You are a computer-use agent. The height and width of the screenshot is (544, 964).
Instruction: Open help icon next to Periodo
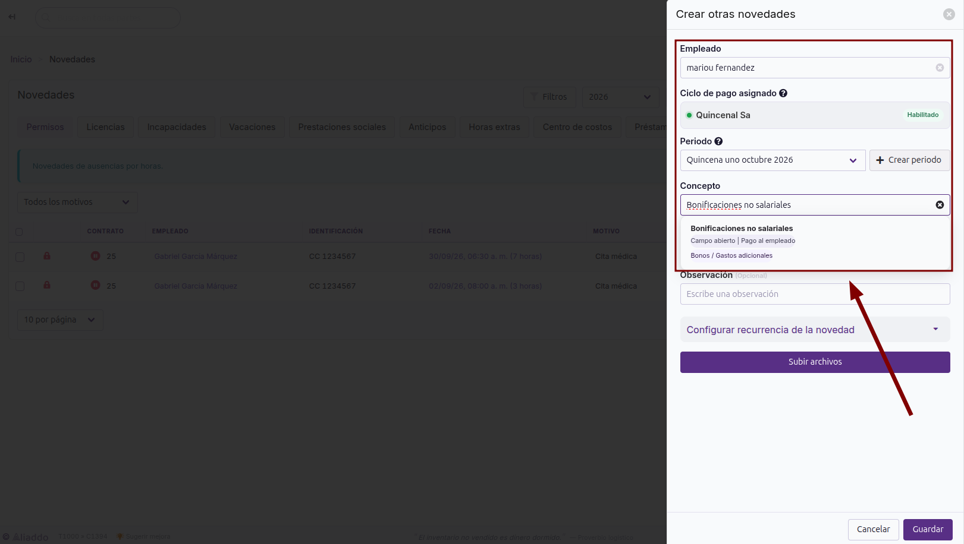point(718,141)
